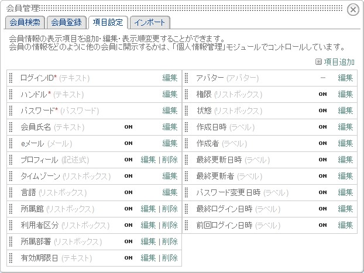Edit the パスワード field item

pyautogui.click(x=170, y=110)
